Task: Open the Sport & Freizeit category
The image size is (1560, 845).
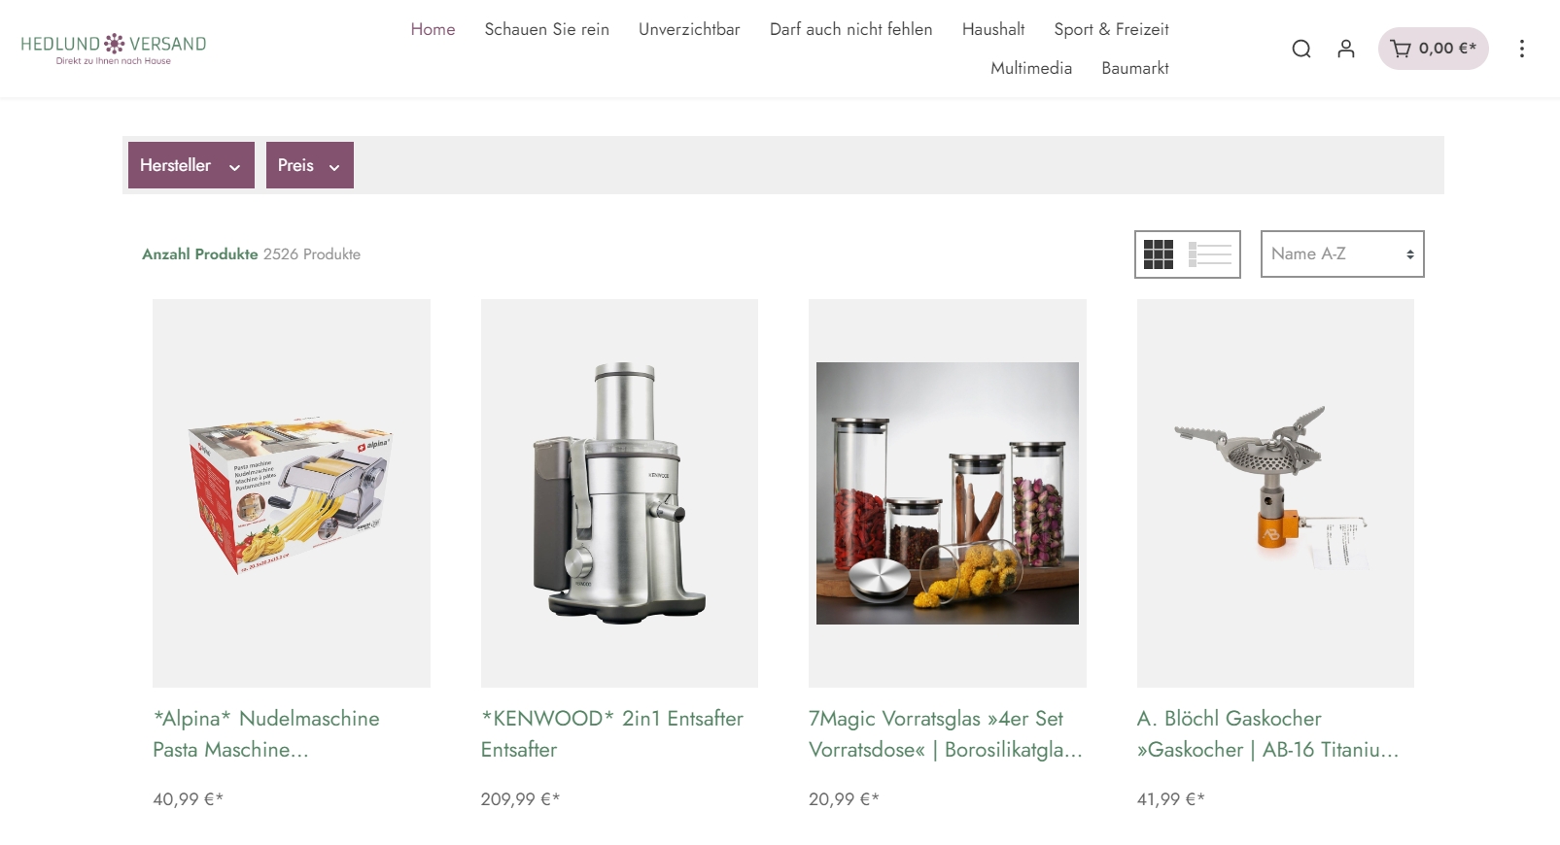Action: [1111, 29]
